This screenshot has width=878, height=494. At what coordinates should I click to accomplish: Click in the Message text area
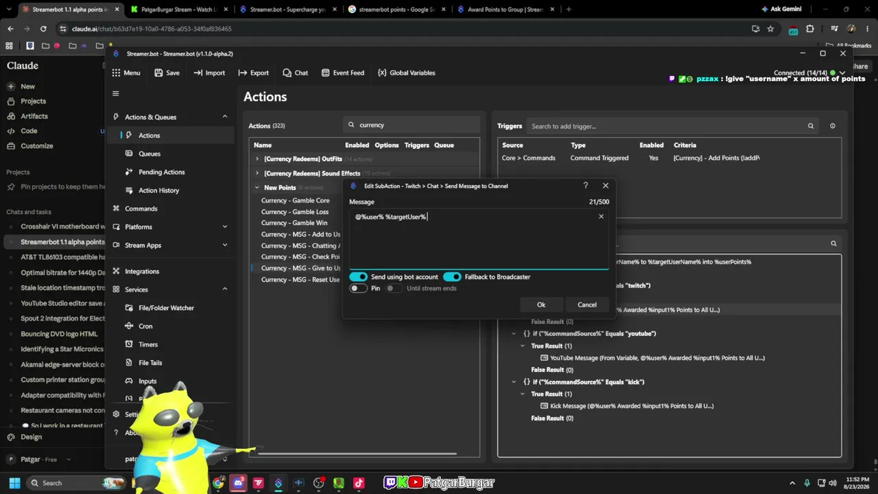click(x=478, y=239)
